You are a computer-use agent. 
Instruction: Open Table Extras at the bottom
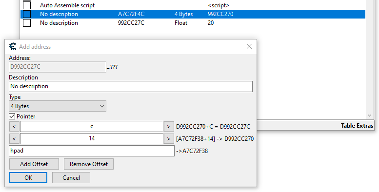(357, 126)
